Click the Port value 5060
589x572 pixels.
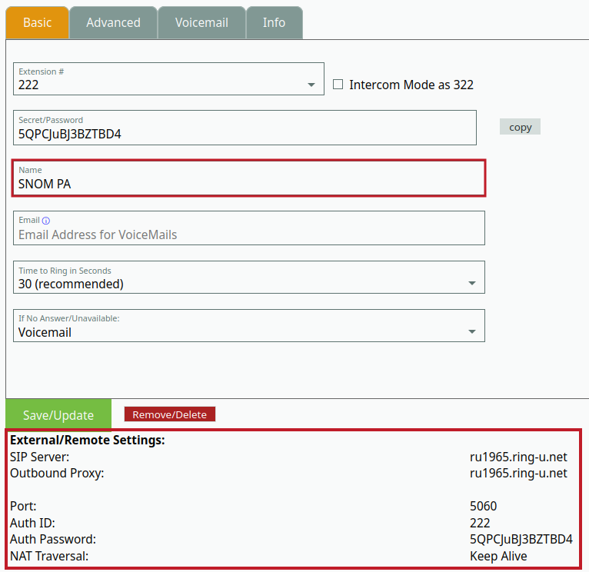tap(483, 506)
